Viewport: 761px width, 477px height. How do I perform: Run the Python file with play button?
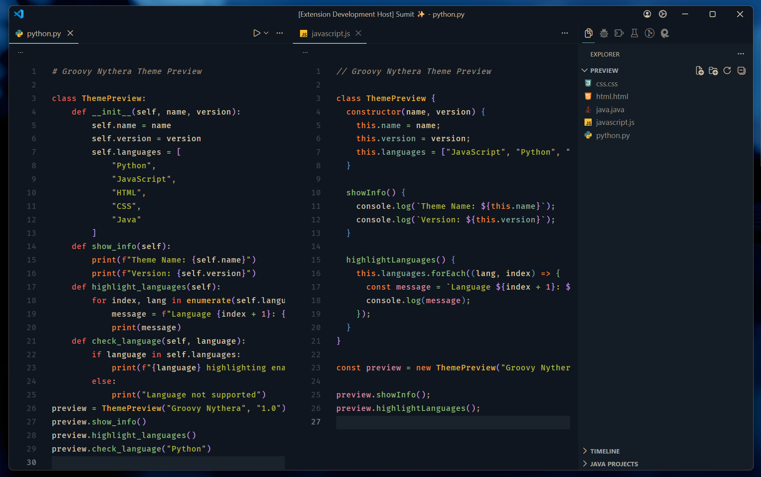257,33
